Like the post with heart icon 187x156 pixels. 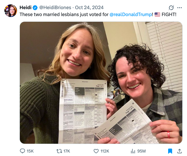coord(96,151)
